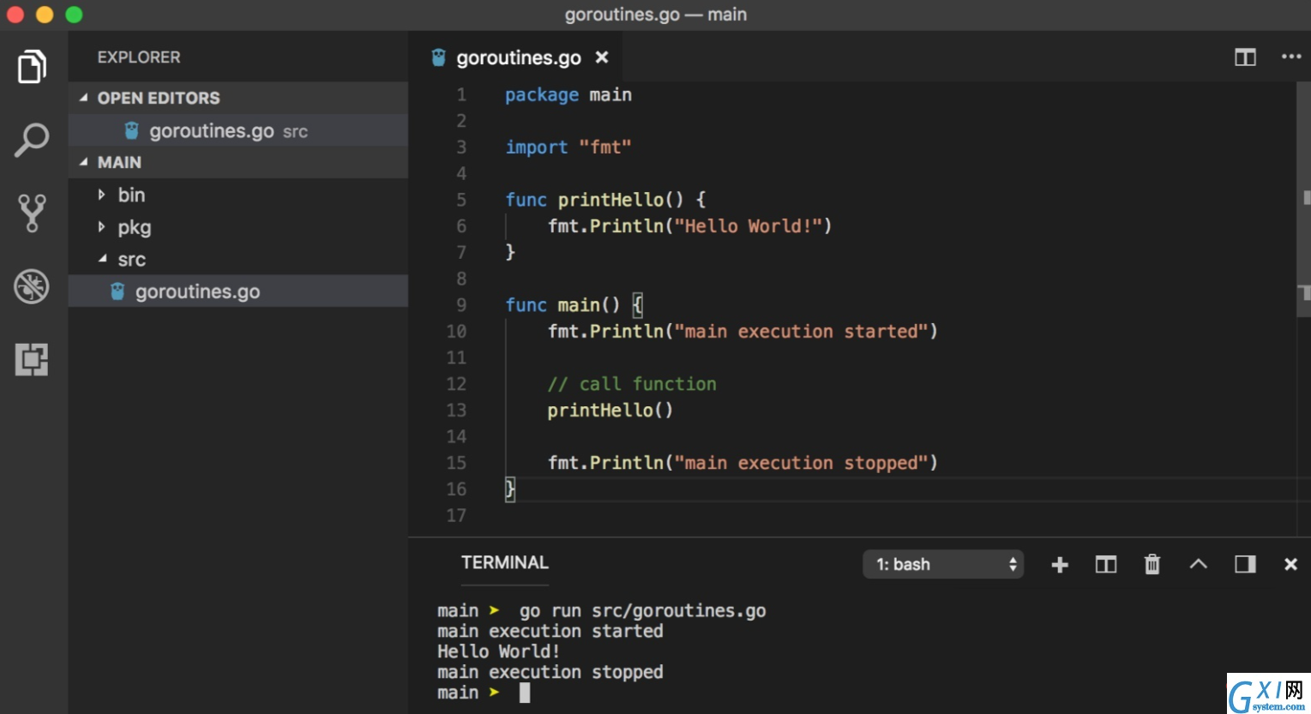The height and width of the screenshot is (714, 1311).
Task: Click the printHello() call on line 13
Action: click(610, 411)
